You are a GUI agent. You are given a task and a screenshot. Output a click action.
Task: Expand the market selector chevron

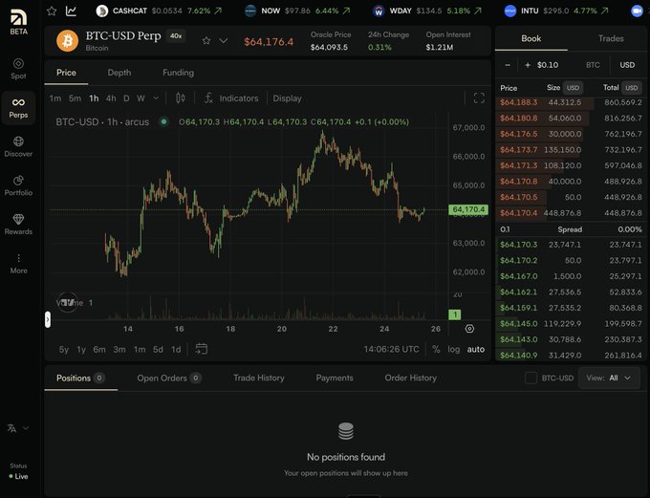pyautogui.click(x=223, y=41)
